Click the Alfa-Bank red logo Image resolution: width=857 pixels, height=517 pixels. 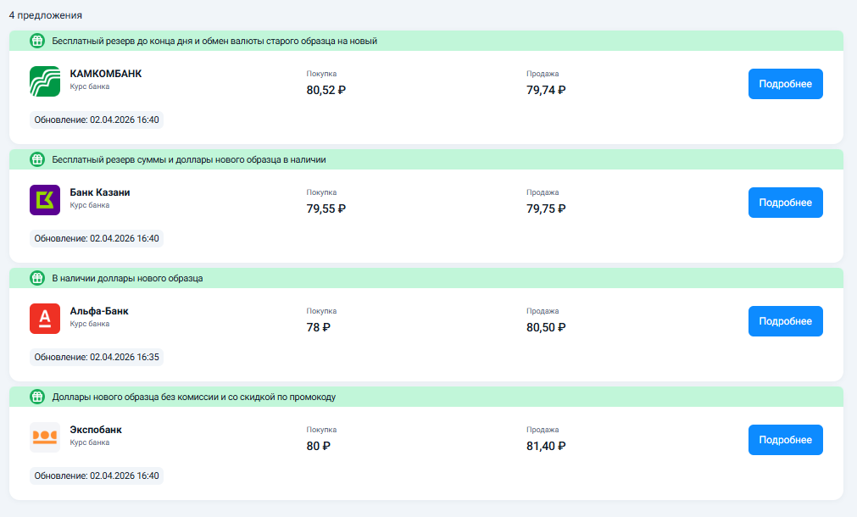(x=44, y=319)
